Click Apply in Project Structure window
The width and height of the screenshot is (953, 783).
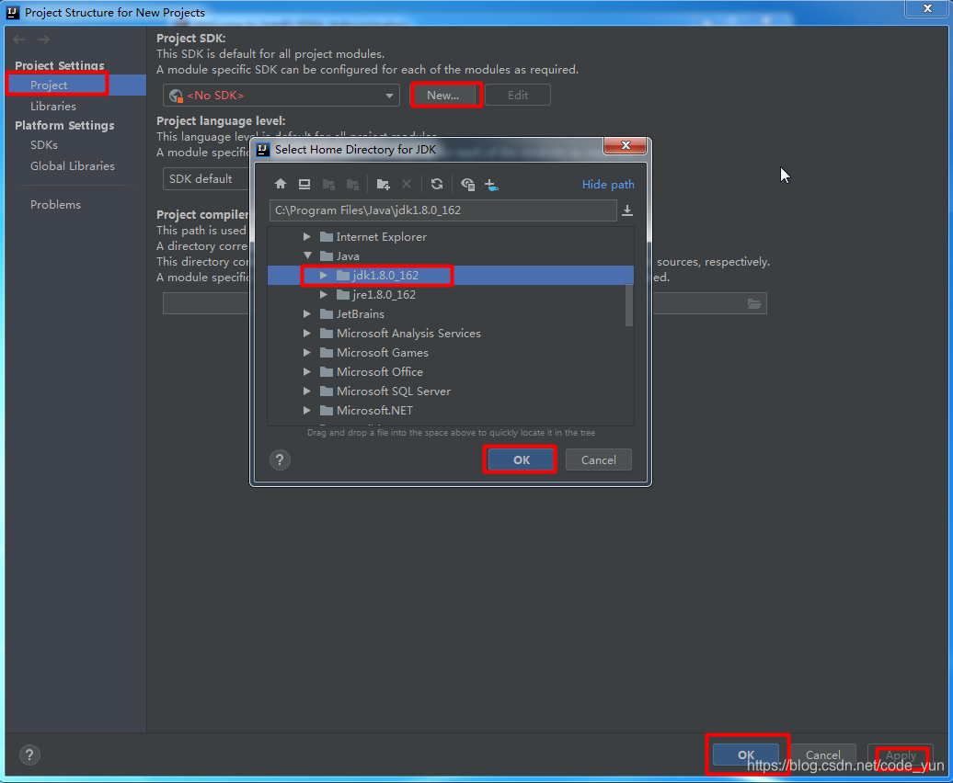901,755
